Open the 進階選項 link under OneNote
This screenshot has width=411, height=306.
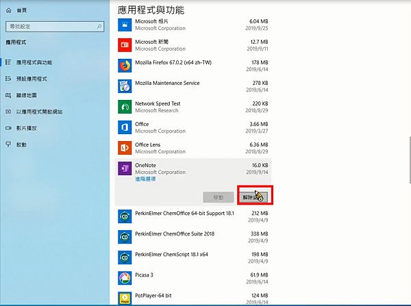click(145, 179)
